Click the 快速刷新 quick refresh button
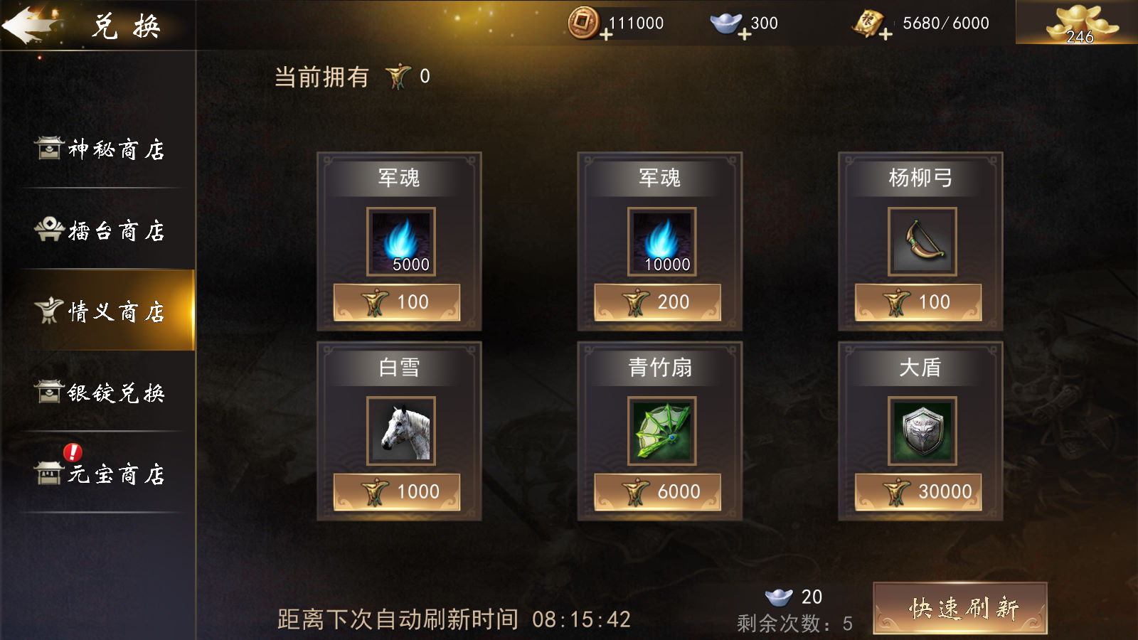The image size is (1138, 640). (x=960, y=608)
